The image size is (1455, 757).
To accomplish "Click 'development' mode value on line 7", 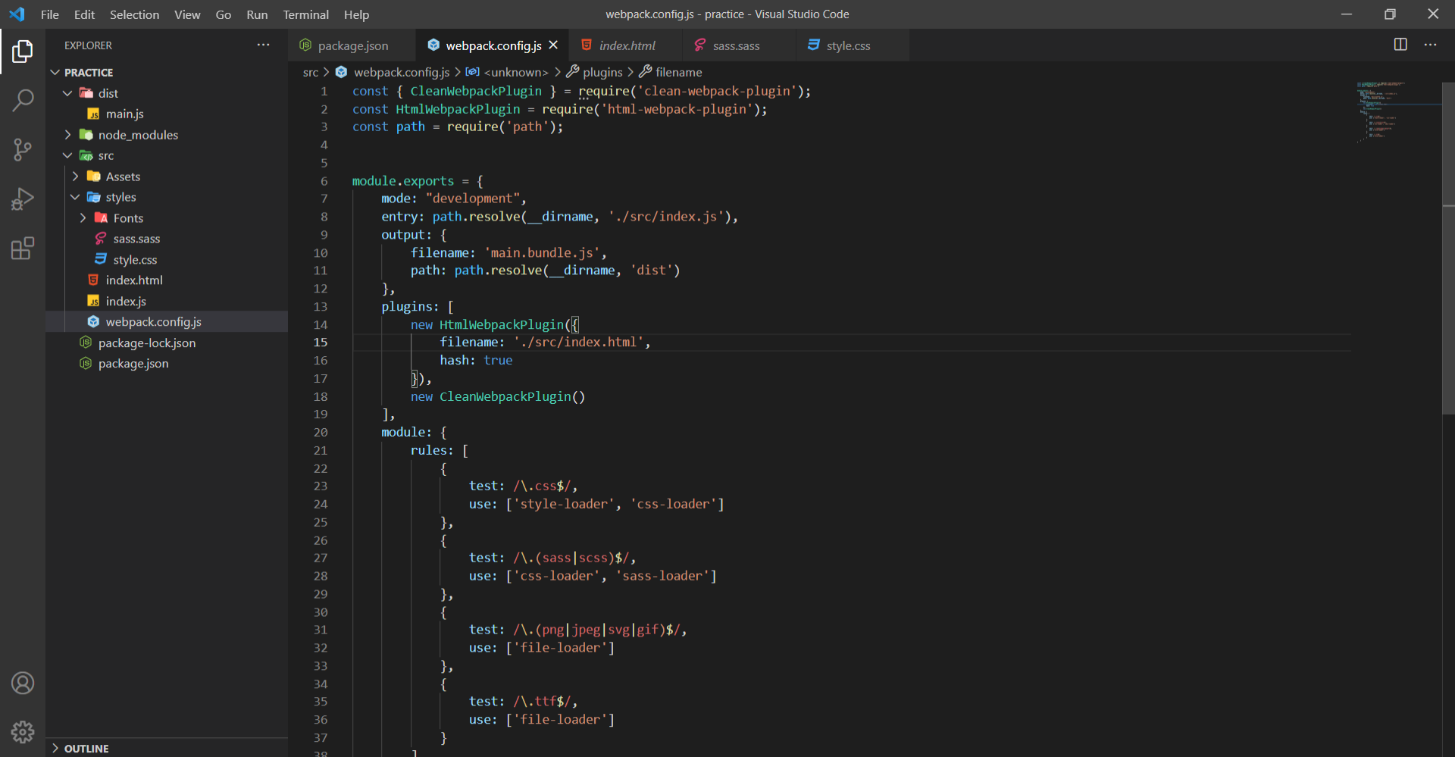I will click(473, 199).
